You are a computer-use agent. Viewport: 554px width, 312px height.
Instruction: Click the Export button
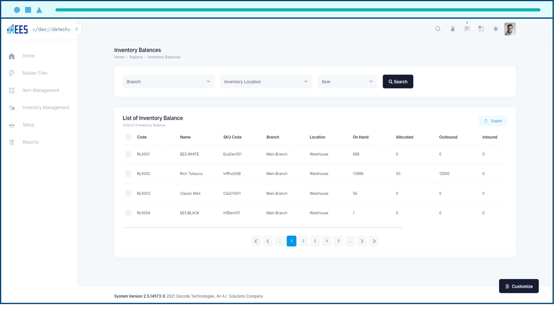coord(493,121)
